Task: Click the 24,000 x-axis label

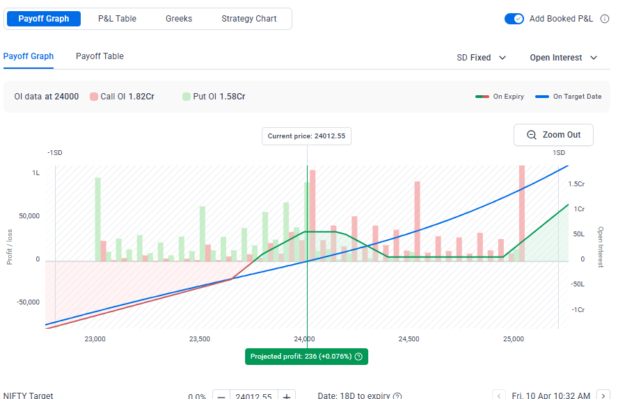Action: point(304,339)
